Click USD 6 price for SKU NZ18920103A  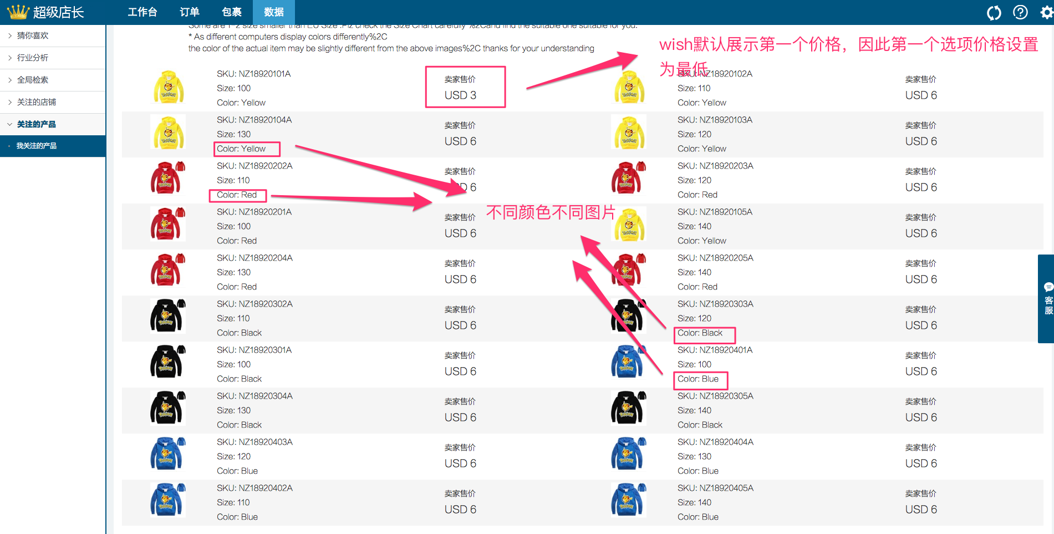click(921, 141)
